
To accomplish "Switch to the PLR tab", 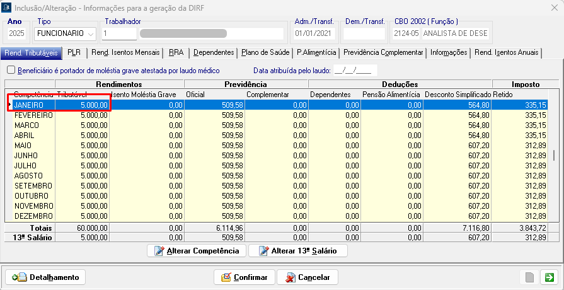I will pyautogui.click(x=74, y=53).
